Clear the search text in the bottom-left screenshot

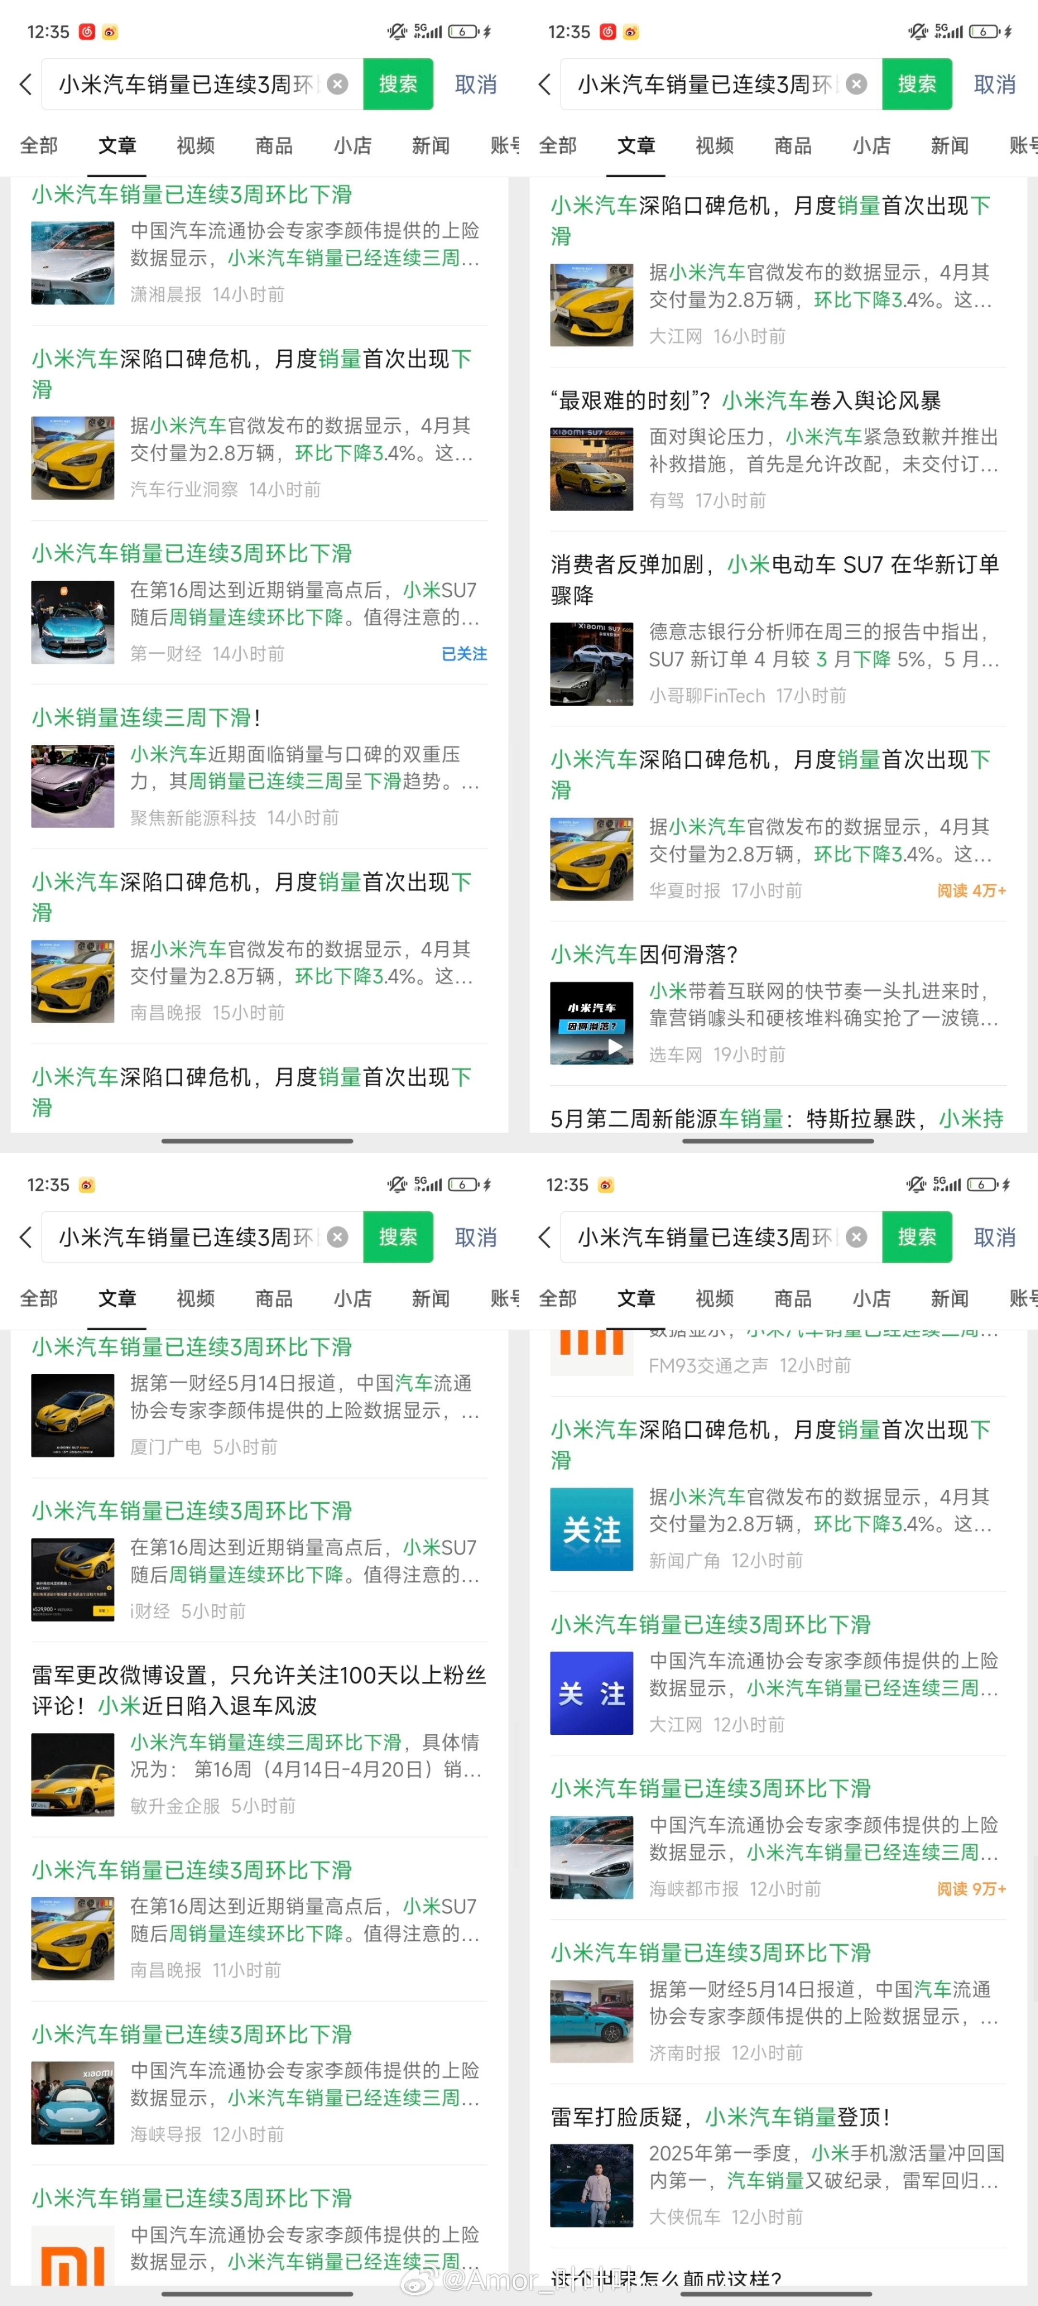pyautogui.click(x=338, y=1237)
